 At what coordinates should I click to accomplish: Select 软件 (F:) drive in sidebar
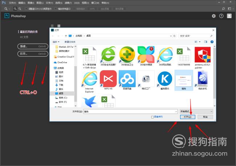[61, 102]
